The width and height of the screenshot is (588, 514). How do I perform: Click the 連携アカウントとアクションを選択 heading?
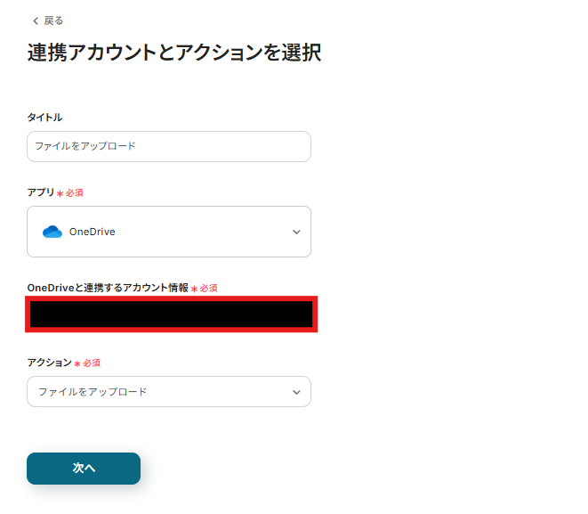click(174, 53)
